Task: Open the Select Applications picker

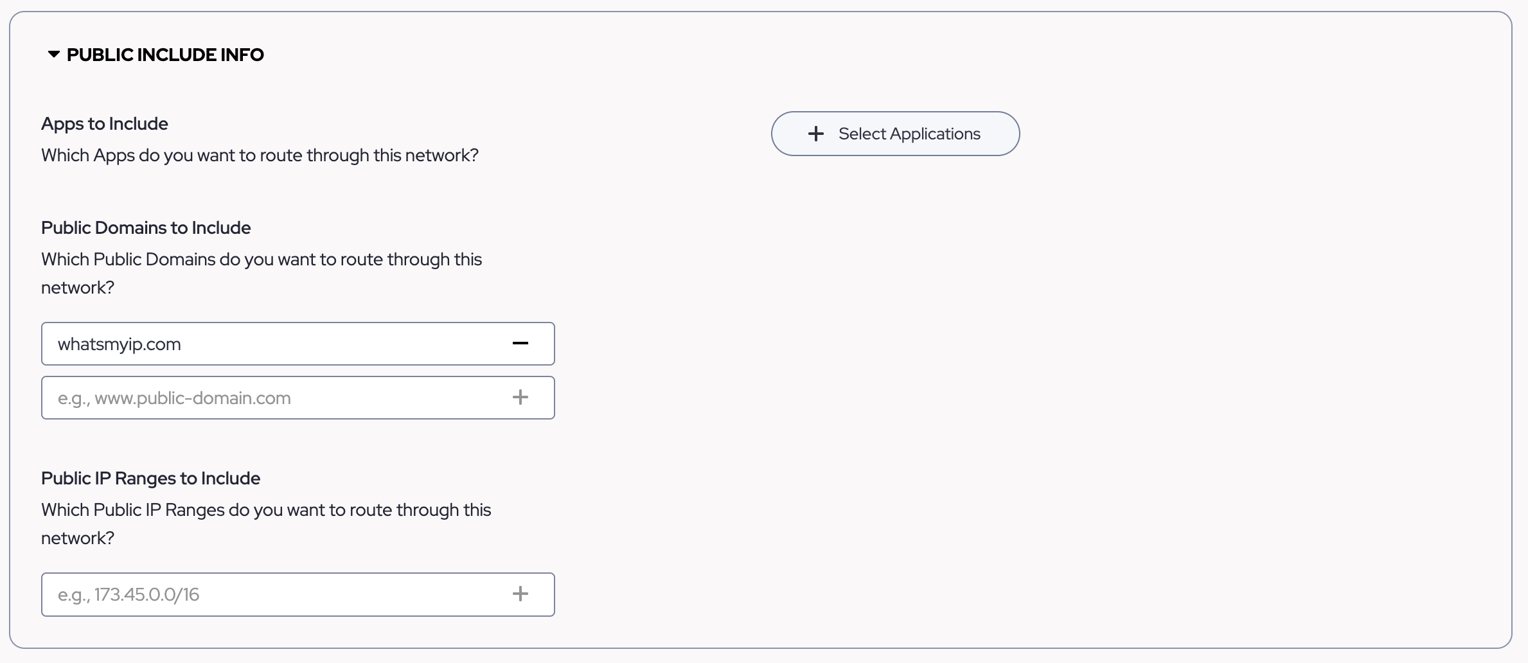Action: pos(895,134)
